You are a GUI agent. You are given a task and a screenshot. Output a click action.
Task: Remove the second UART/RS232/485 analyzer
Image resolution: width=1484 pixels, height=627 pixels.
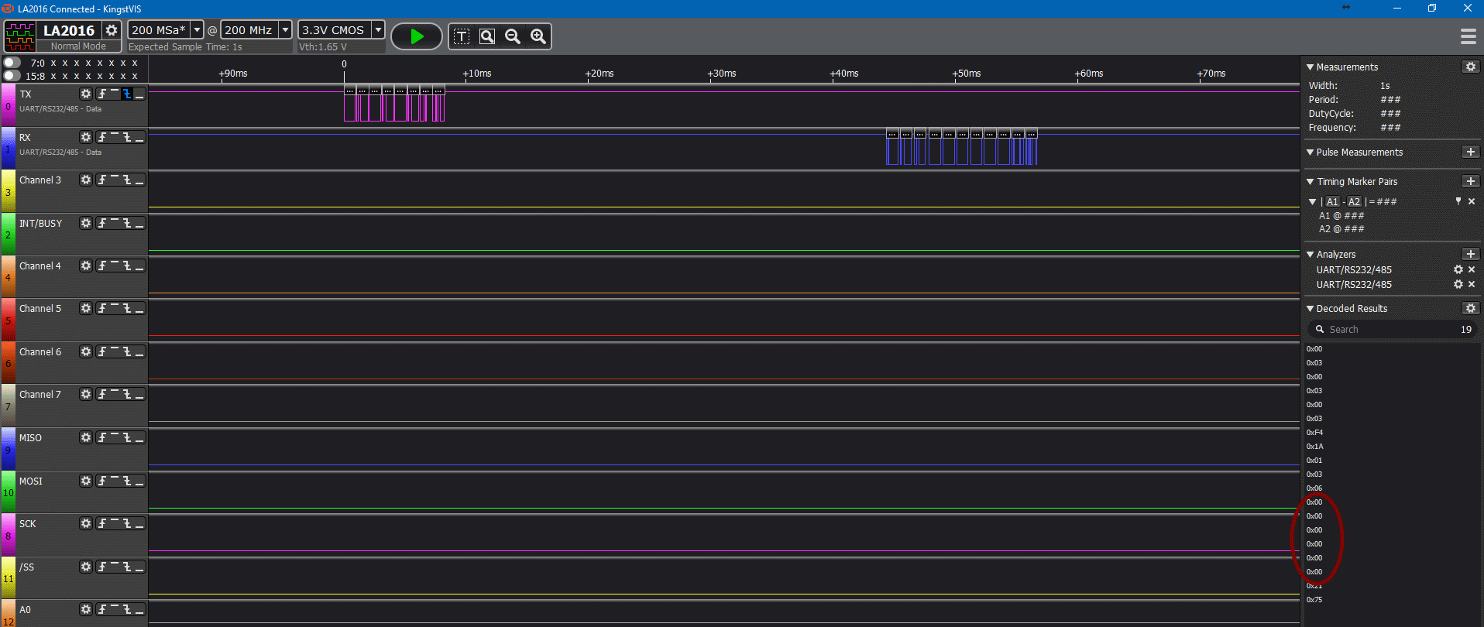pyautogui.click(x=1472, y=284)
